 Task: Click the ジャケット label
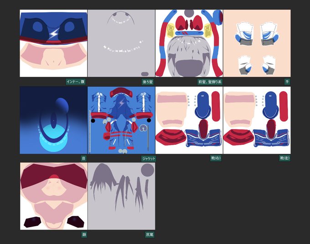pos(149,158)
